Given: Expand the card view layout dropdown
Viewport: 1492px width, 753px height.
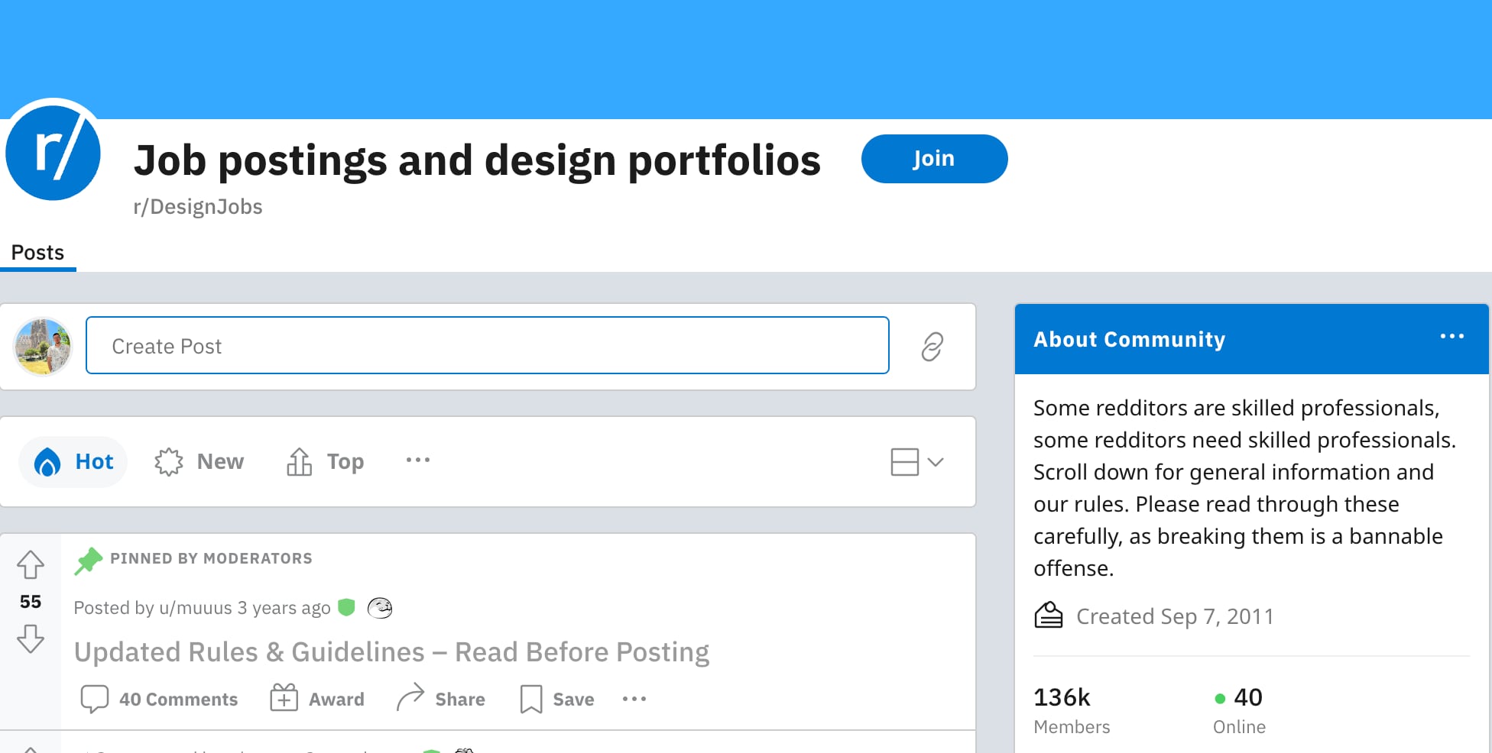Looking at the screenshot, I should point(917,462).
